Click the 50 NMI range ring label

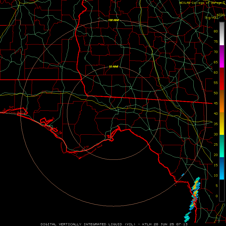[114, 67]
